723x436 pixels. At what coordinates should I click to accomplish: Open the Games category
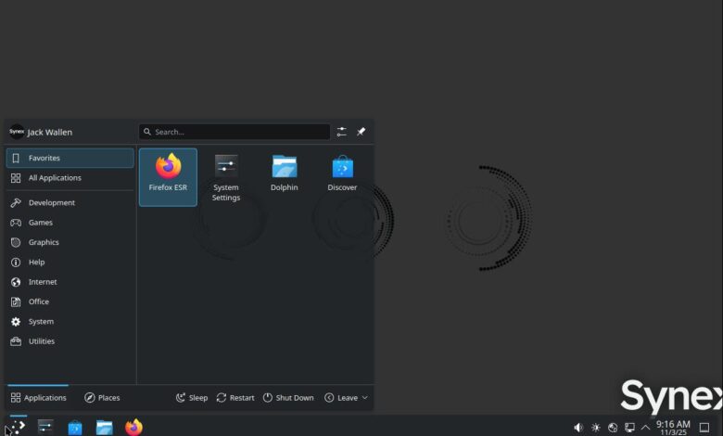[70, 223]
